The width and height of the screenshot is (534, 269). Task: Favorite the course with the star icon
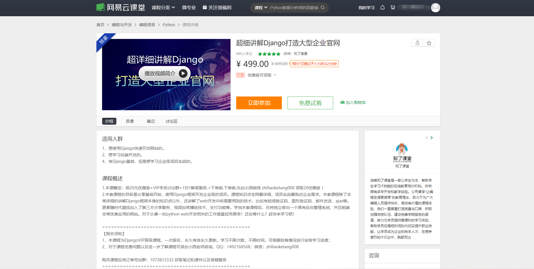click(x=429, y=43)
